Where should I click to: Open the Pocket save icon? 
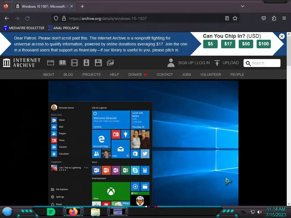click(x=263, y=18)
